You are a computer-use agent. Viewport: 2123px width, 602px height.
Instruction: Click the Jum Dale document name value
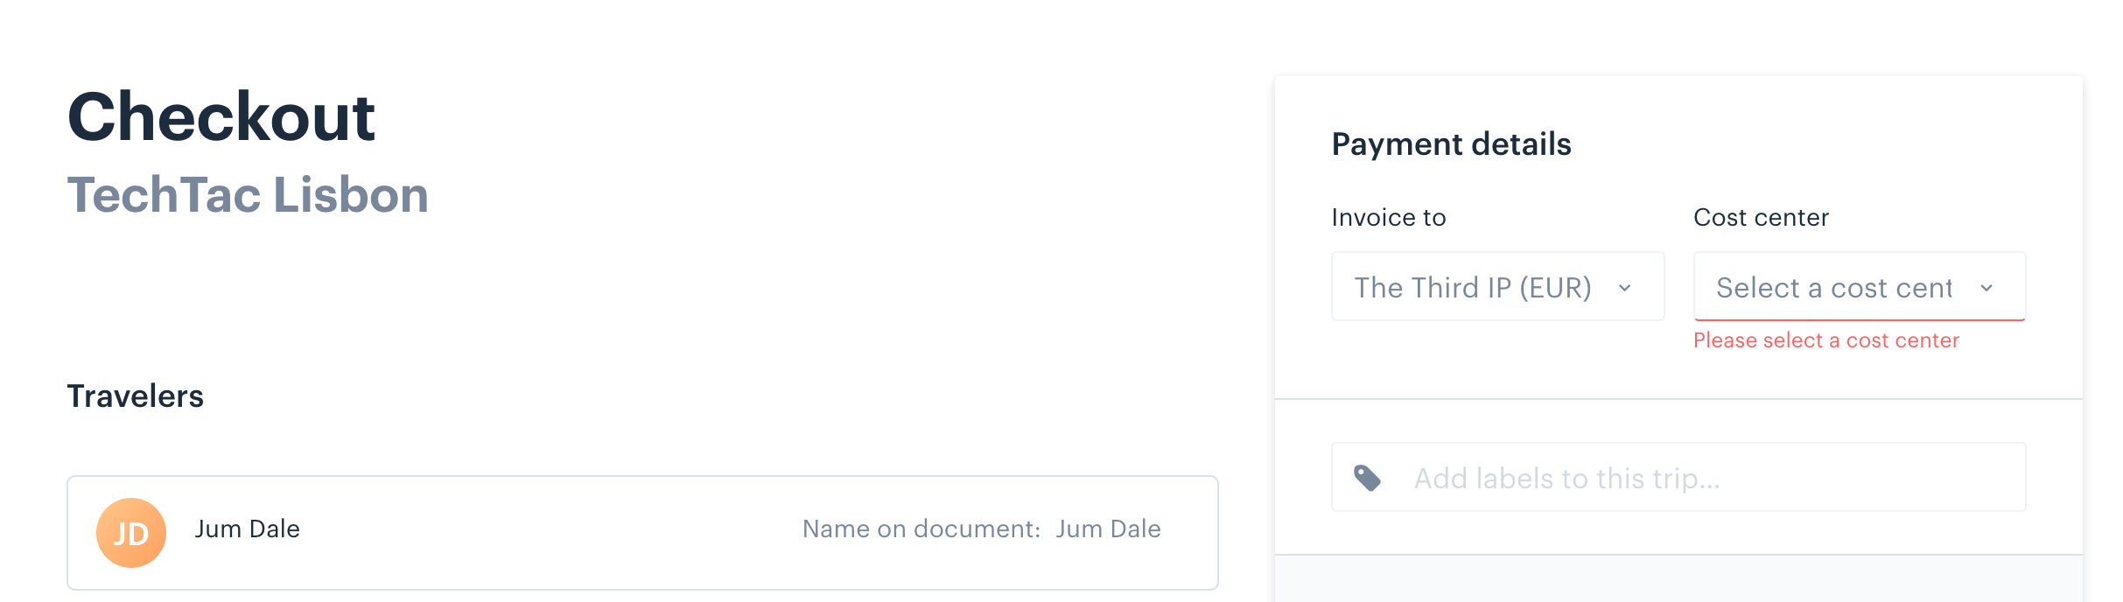click(1108, 528)
